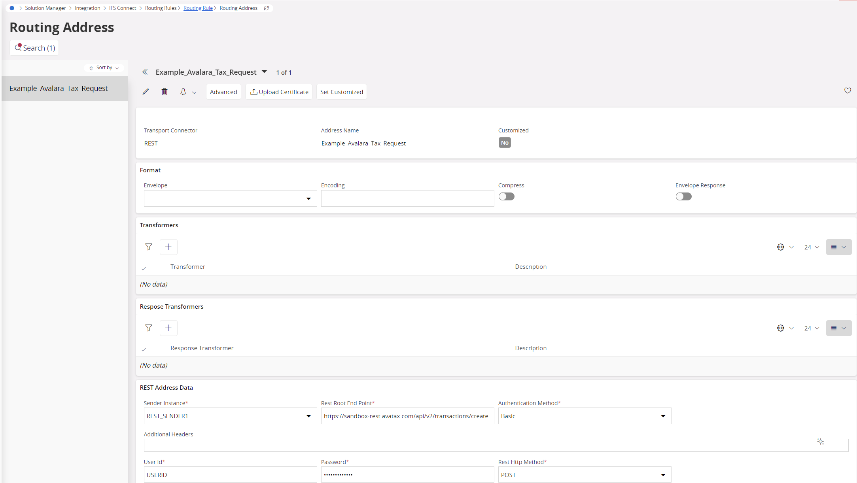Open Respose Transformers list view selector
This screenshot has width=857, height=483.
point(839,328)
